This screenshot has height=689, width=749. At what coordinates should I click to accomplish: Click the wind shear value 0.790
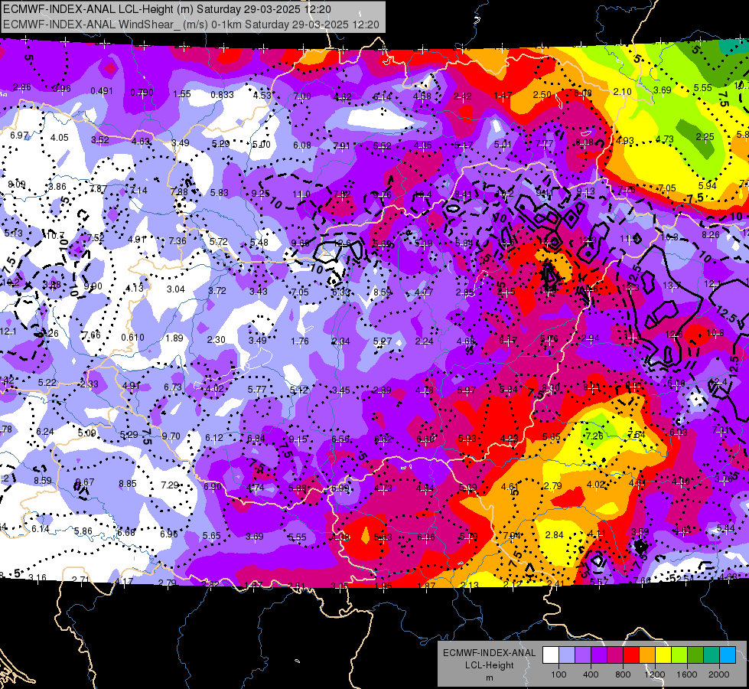tap(142, 92)
